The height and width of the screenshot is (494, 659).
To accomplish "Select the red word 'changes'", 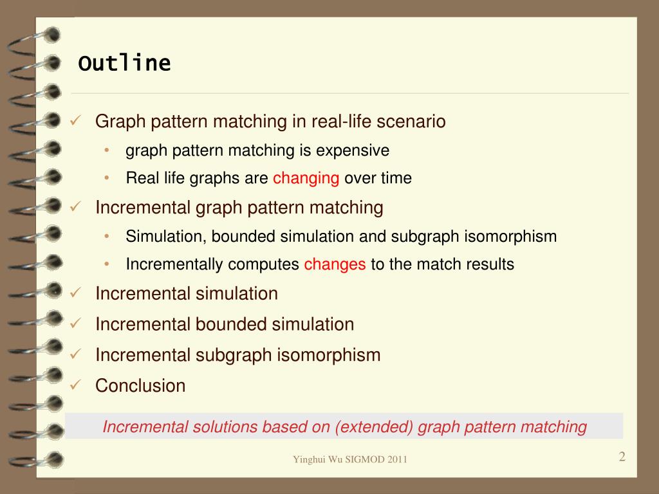I will 335,264.
